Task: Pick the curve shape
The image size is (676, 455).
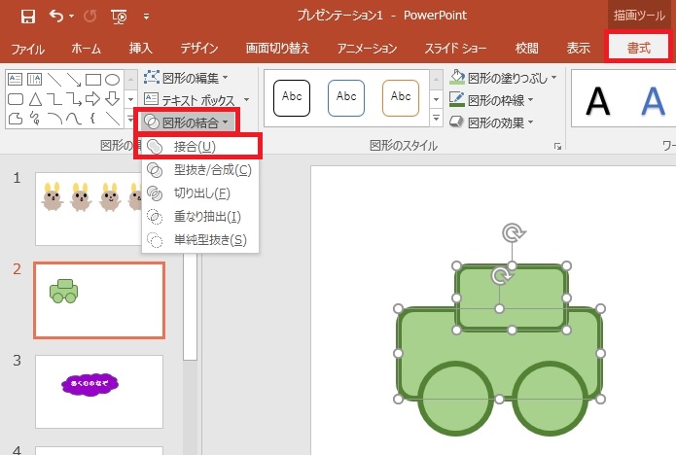Action: point(74,118)
